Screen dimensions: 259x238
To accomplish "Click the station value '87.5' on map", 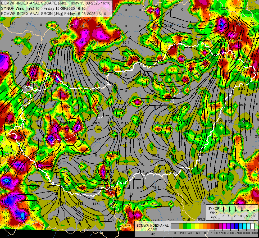I will [x=50, y=203].
